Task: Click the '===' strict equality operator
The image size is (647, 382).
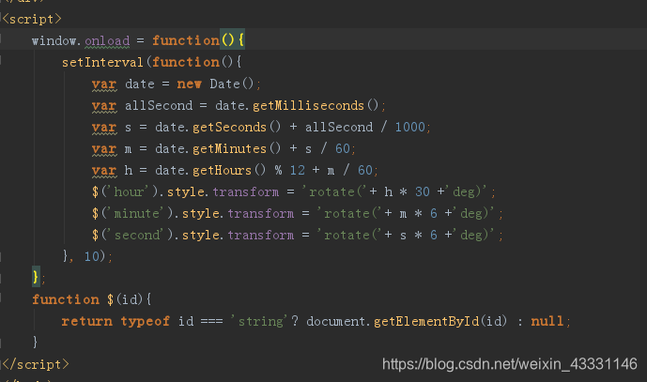Action: pos(211,321)
